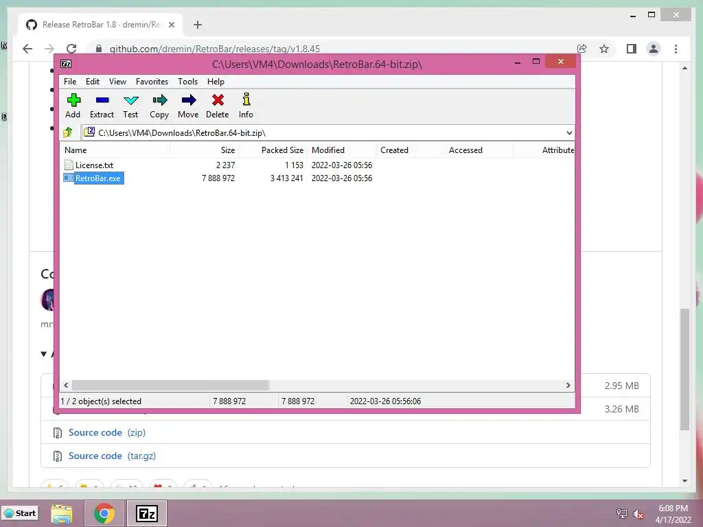Expand the 7-Zip path dropdown arrow
Image resolution: width=703 pixels, height=527 pixels.
coord(569,132)
